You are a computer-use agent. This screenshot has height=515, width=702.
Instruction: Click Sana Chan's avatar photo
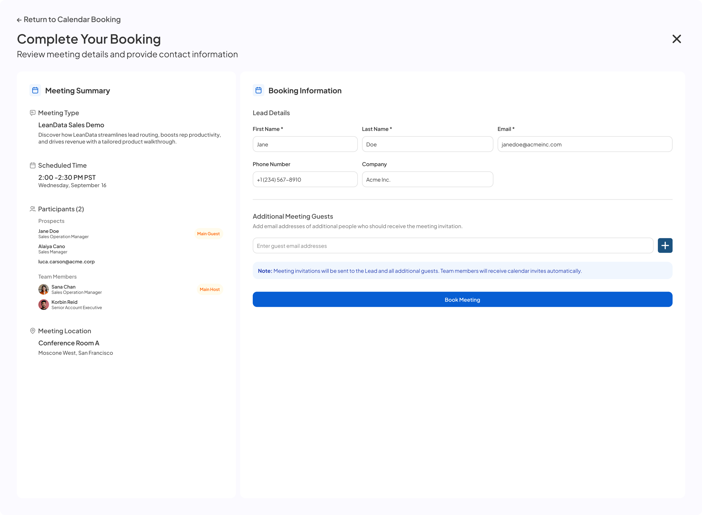(44, 289)
